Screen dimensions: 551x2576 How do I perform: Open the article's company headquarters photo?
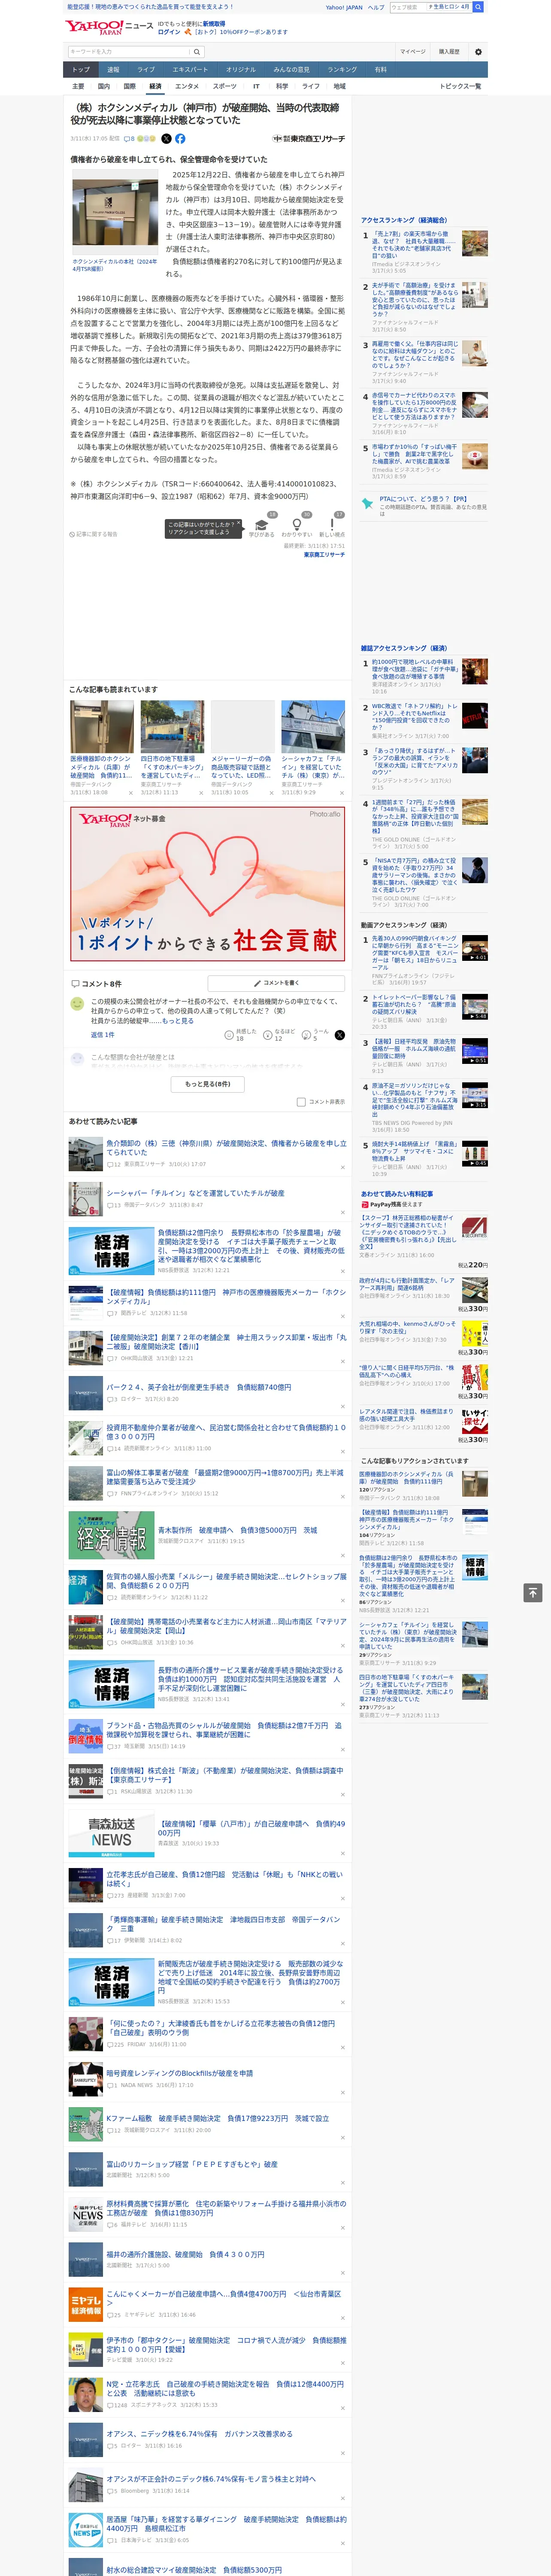pos(115,213)
